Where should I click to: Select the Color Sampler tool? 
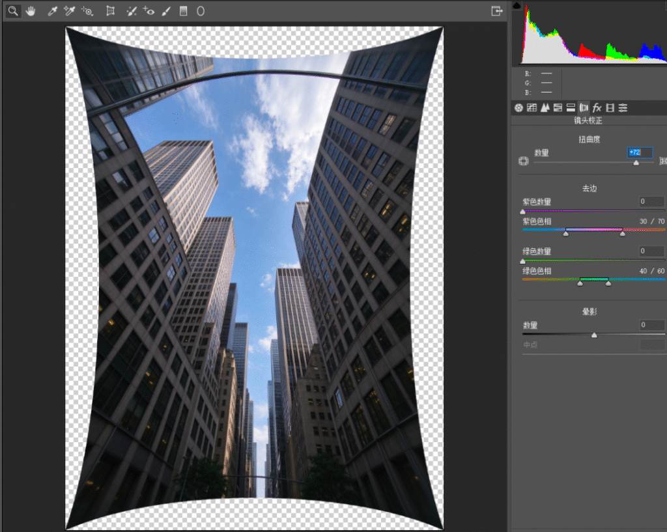click(x=69, y=11)
